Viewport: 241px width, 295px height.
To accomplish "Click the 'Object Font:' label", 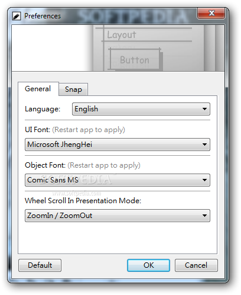I will coord(45,165).
